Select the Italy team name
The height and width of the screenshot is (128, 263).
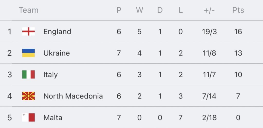pos(51,75)
